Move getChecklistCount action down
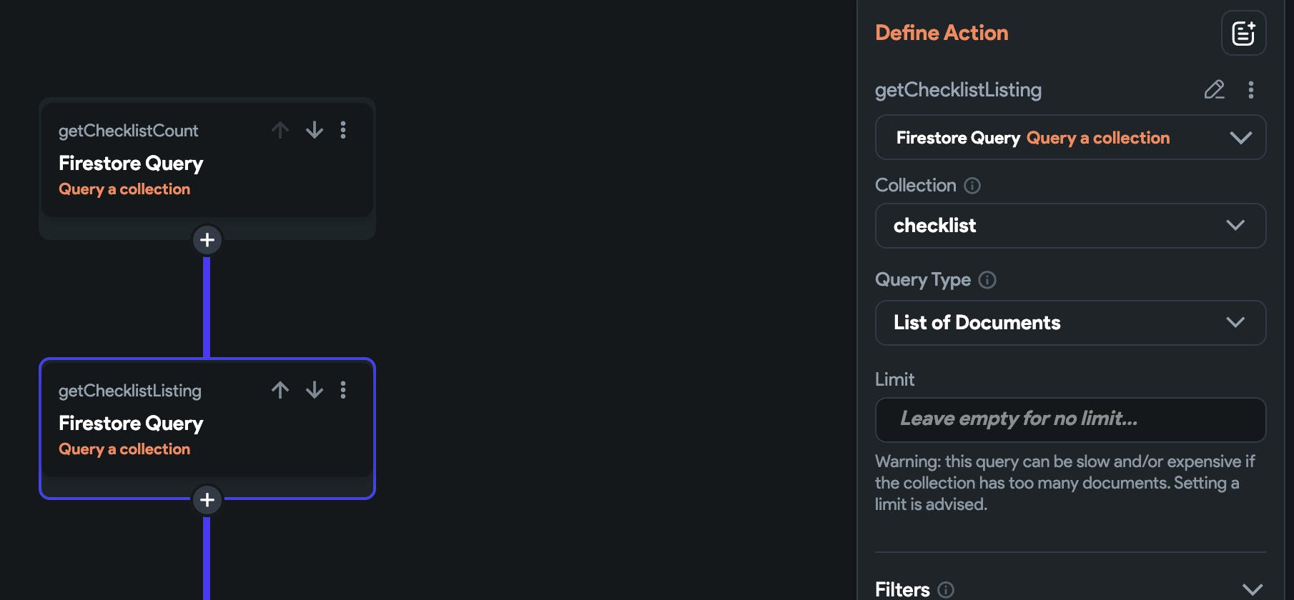Image resolution: width=1294 pixels, height=600 pixels. 315,130
